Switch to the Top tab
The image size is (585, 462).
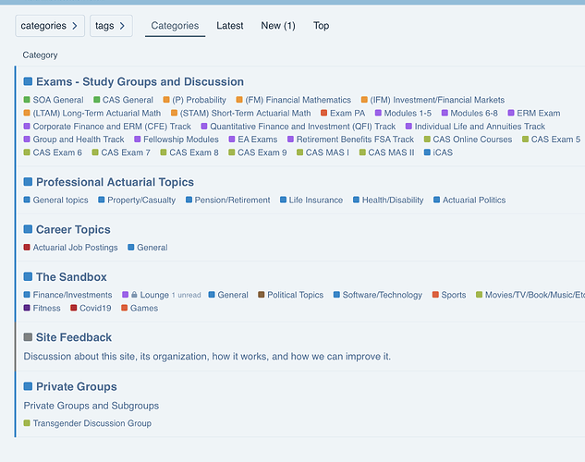[322, 26]
